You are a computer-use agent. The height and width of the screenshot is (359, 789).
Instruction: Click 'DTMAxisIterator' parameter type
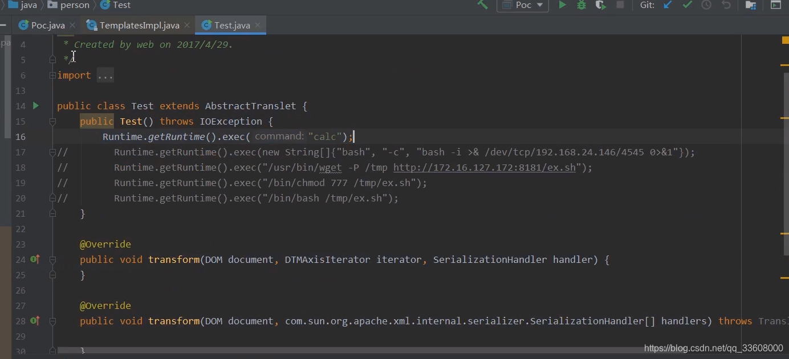click(x=328, y=259)
